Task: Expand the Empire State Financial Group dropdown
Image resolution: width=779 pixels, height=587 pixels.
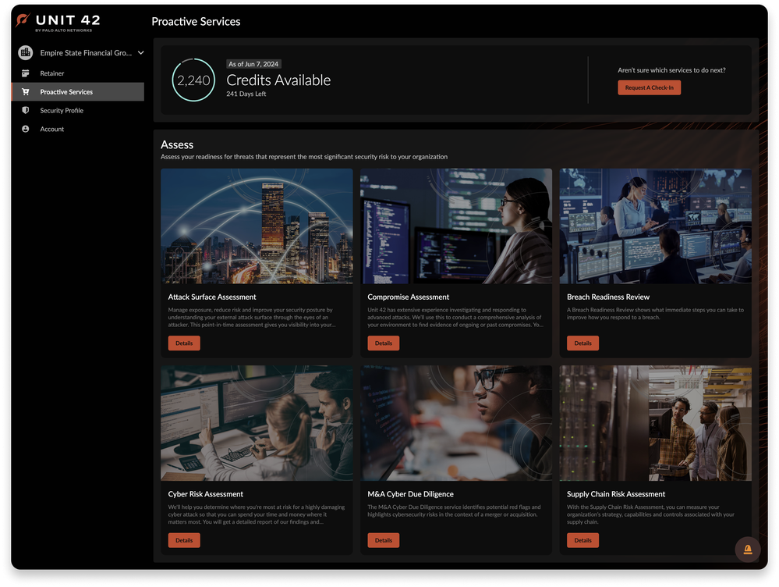Action: tap(140, 53)
